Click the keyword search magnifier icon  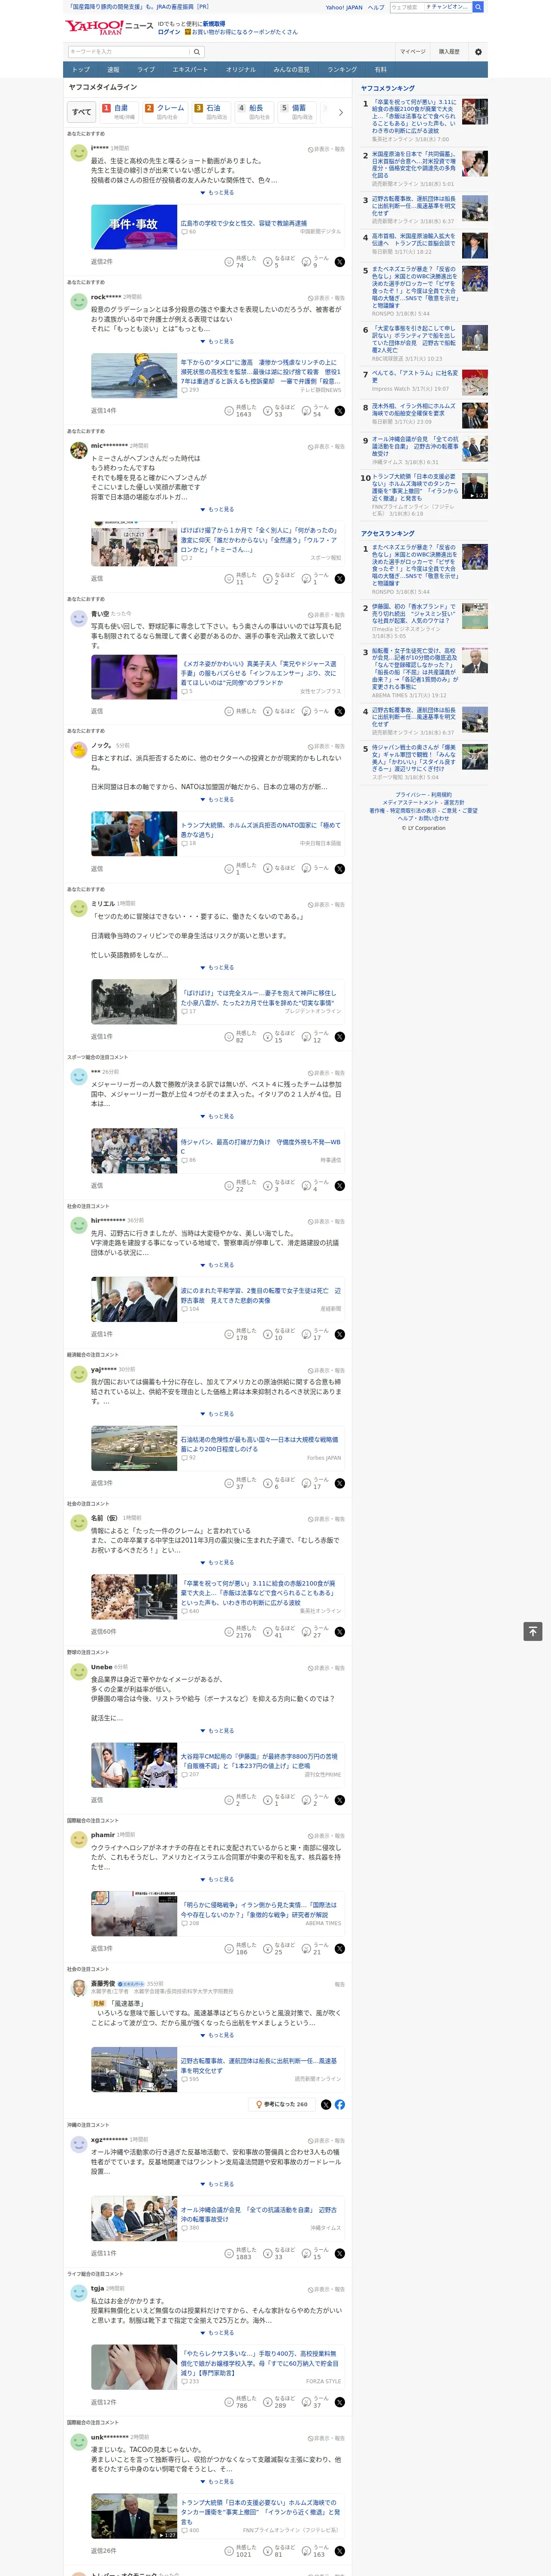click(x=197, y=52)
